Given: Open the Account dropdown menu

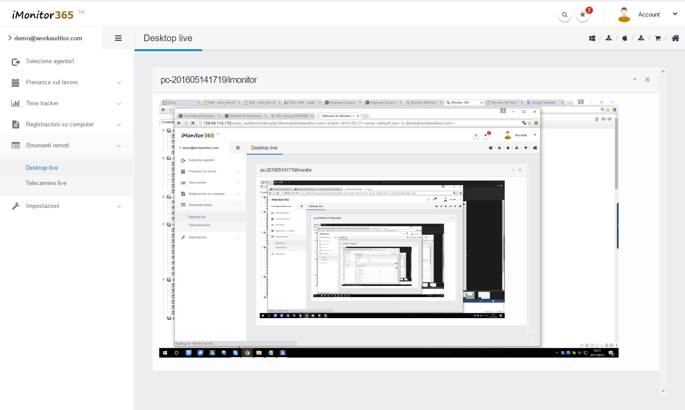Looking at the screenshot, I should pos(648,14).
